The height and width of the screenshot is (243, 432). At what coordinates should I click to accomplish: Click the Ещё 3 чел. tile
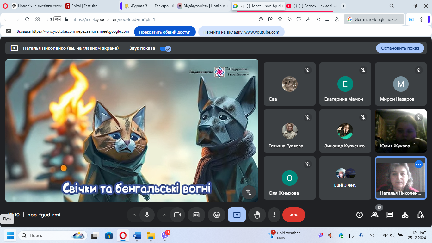(345, 178)
